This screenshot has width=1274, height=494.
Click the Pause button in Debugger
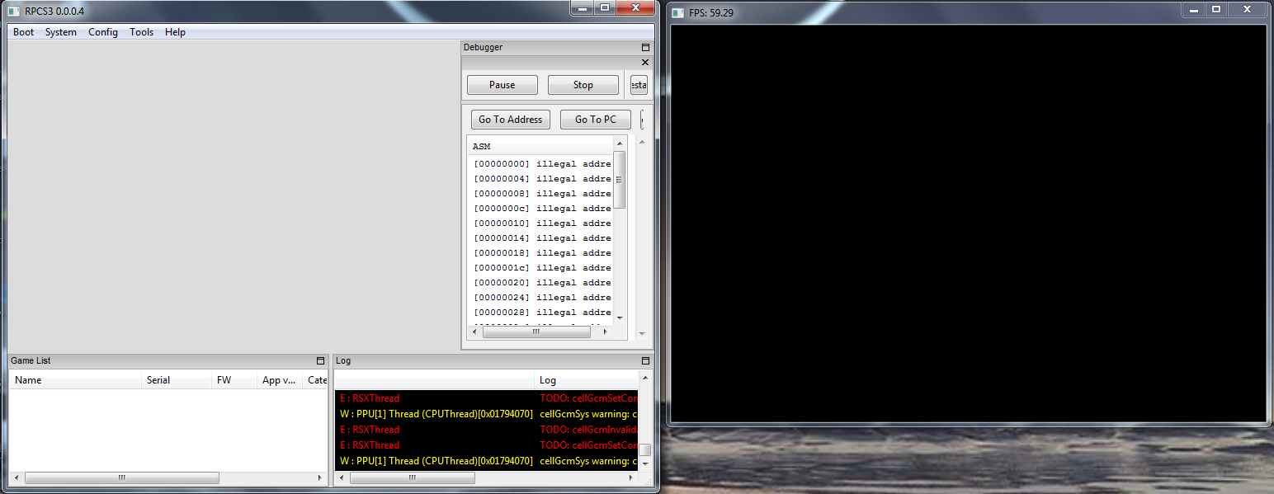502,85
